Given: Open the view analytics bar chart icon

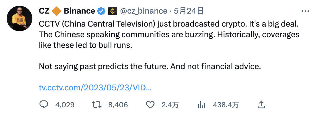Looking at the screenshot, I should click(201, 105).
